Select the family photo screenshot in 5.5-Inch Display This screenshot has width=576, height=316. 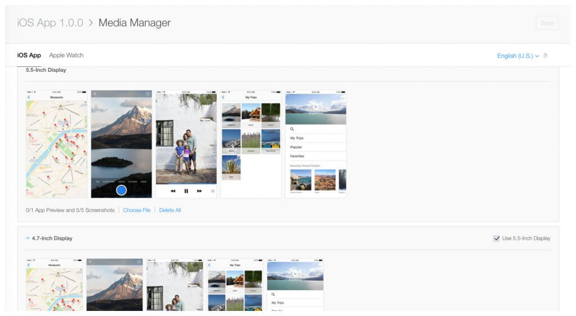click(186, 144)
